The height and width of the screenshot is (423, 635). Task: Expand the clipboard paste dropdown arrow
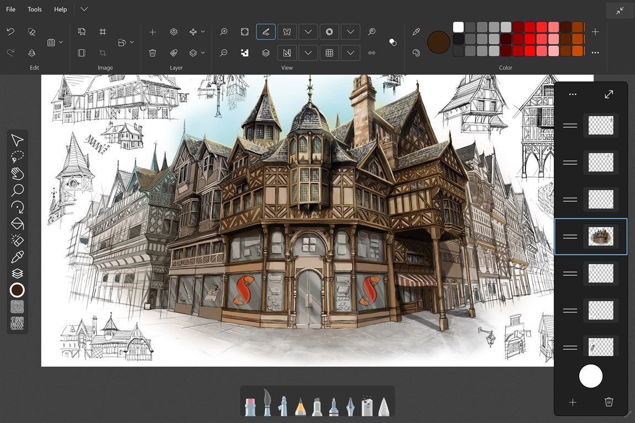point(61,42)
